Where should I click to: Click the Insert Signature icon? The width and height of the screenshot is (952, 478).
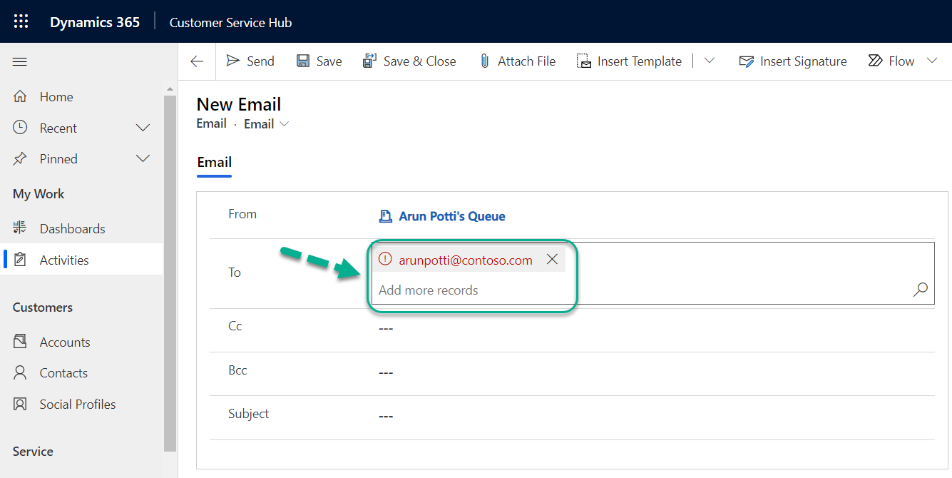pyautogui.click(x=747, y=61)
